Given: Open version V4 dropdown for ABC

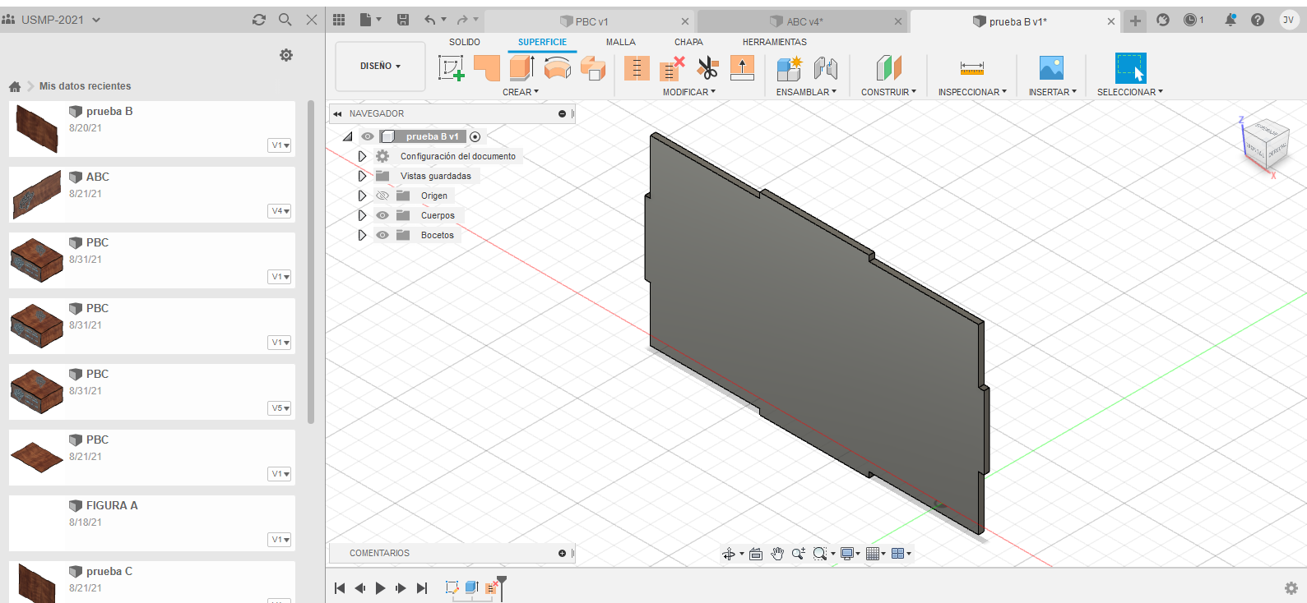Looking at the screenshot, I should point(280,211).
